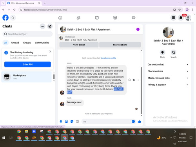Click Keith's avatar beside the long message
This screenshot has height=147, width=196.
tap(62, 93)
